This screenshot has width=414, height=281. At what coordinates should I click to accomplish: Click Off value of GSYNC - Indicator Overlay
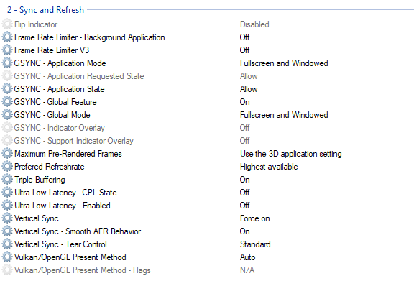coord(245,128)
